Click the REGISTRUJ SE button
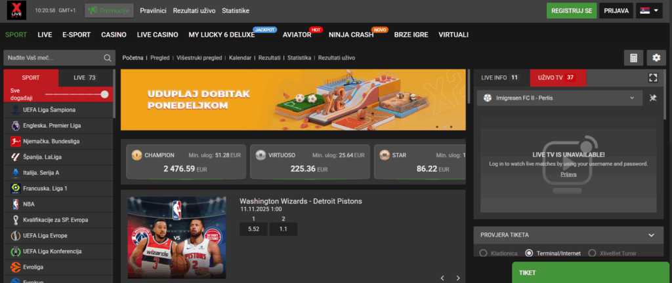Viewport: 672px width, 283px height. [572, 10]
